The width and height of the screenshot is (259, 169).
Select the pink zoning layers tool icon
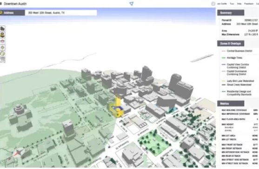tap(2, 41)
